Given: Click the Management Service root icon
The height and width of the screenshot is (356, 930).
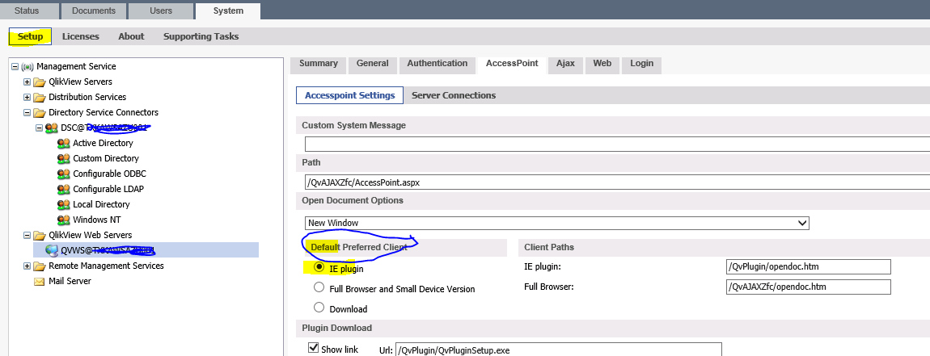Looking at the screenshot, I should click(x=27, y=67).
